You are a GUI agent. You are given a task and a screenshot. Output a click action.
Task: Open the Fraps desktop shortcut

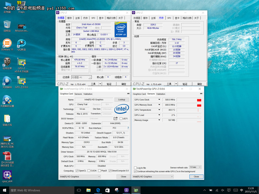click(x=22, y=7)
